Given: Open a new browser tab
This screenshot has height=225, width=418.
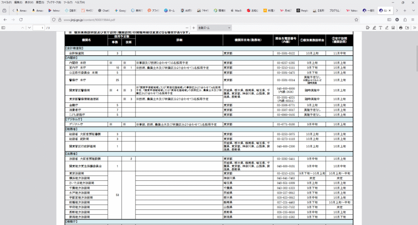Looking at the screenshot, I should click(405, 11).
